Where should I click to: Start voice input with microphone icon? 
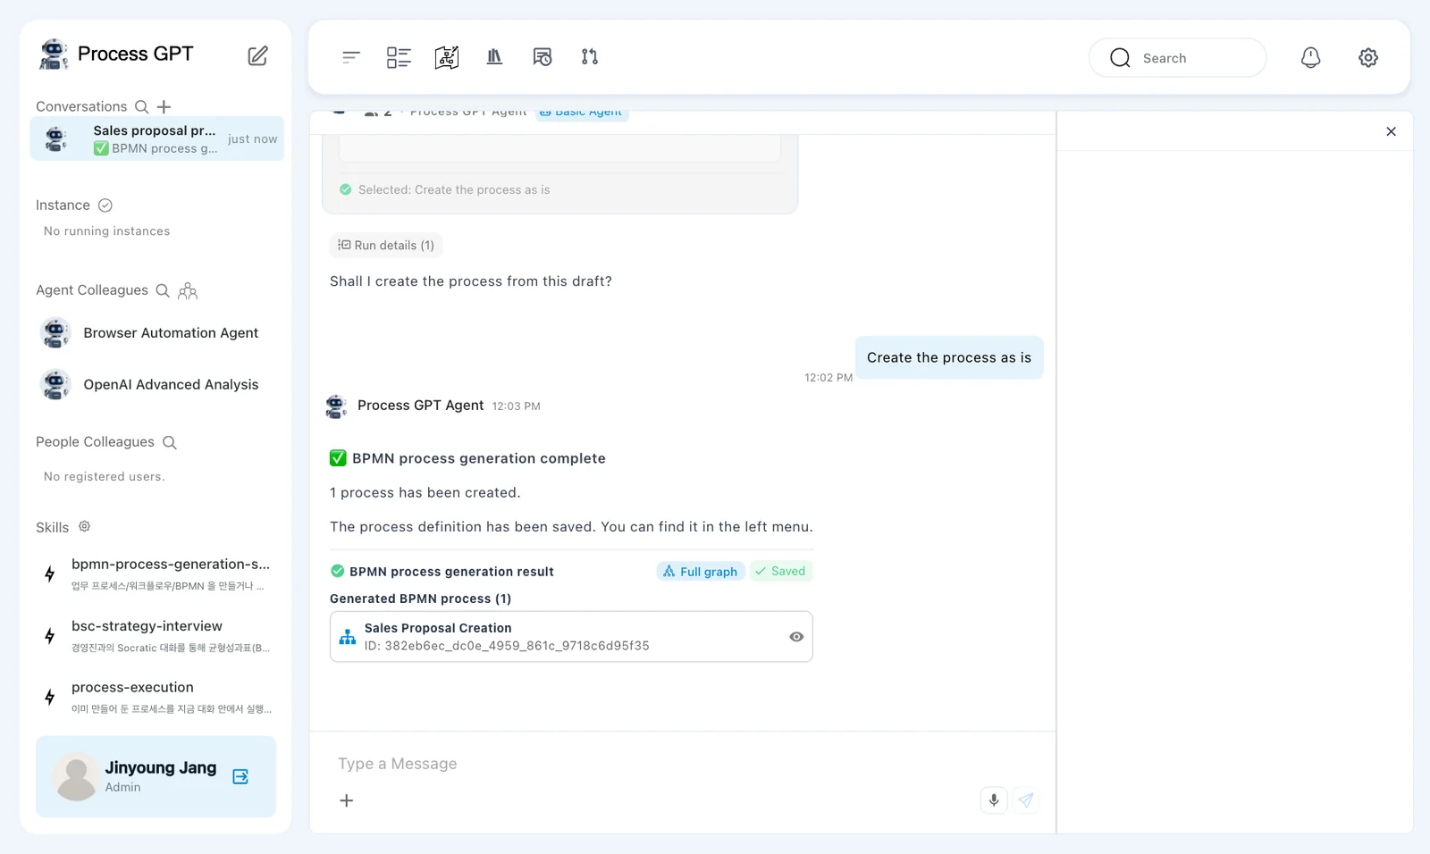[994, 800]
